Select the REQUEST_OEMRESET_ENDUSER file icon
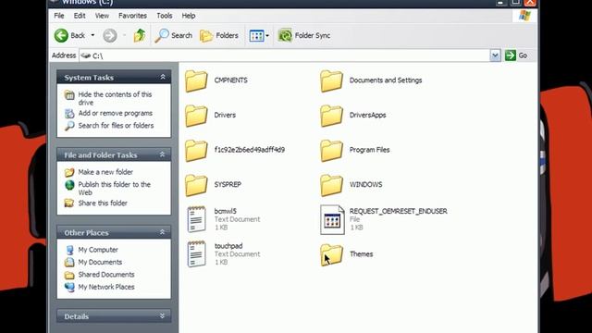Viewport: 592px width, 333px height. coord(332,220)
